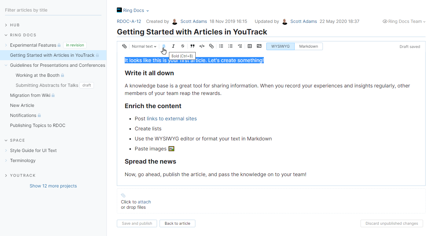Click the picture emoji after Paste images
The height and width of the screenshot is (236, 435).
pos(171,149)
